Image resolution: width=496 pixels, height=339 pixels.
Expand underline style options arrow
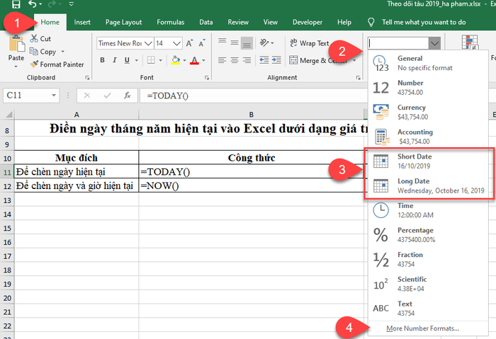pos(137,60)
